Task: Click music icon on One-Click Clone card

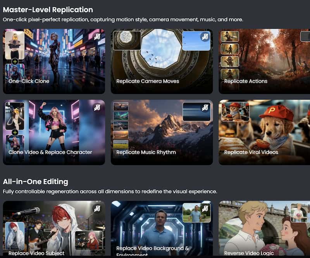Action: [97, 37]
